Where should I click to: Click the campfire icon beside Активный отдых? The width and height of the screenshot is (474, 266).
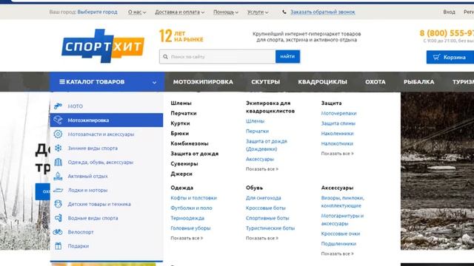click(x=58, y=176)
